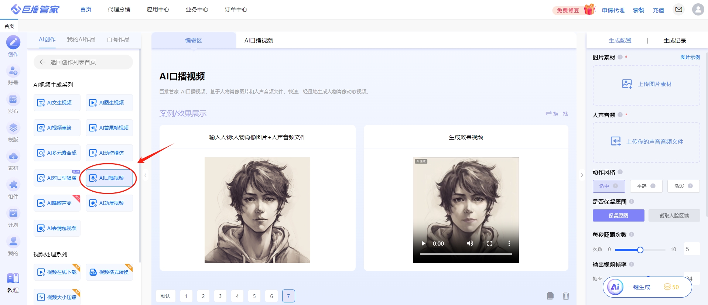708x305 pixels.
Task: Open 业务中心 menu
Action: 197,10
